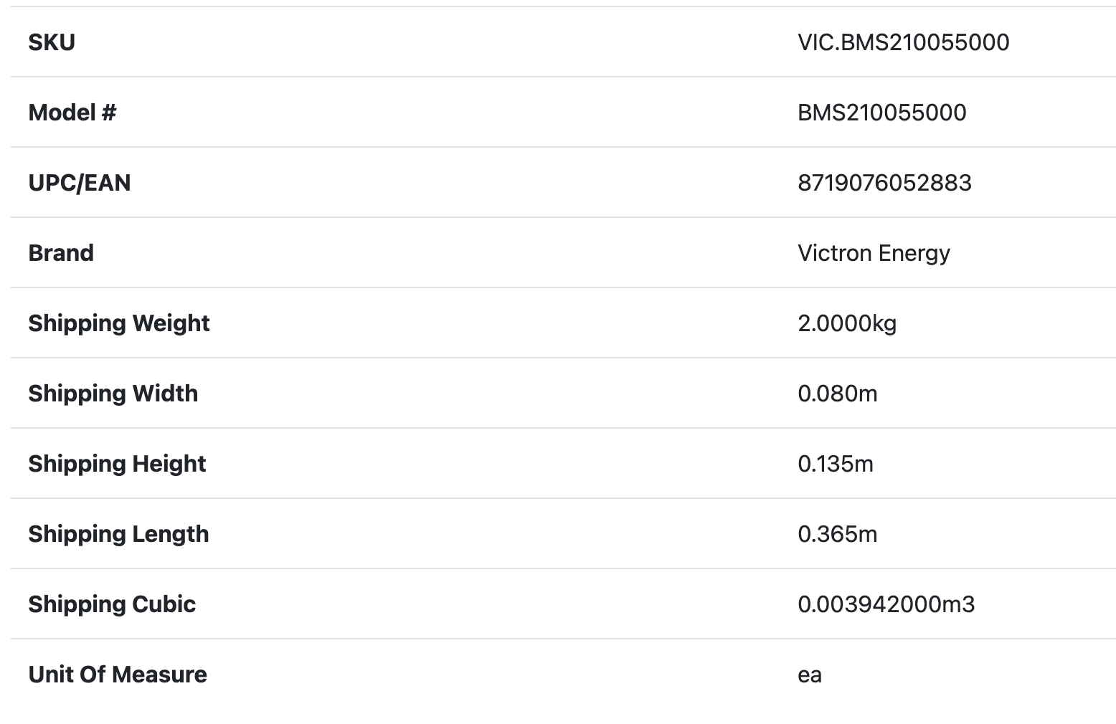Click the Model # row label

pos(72,113)
